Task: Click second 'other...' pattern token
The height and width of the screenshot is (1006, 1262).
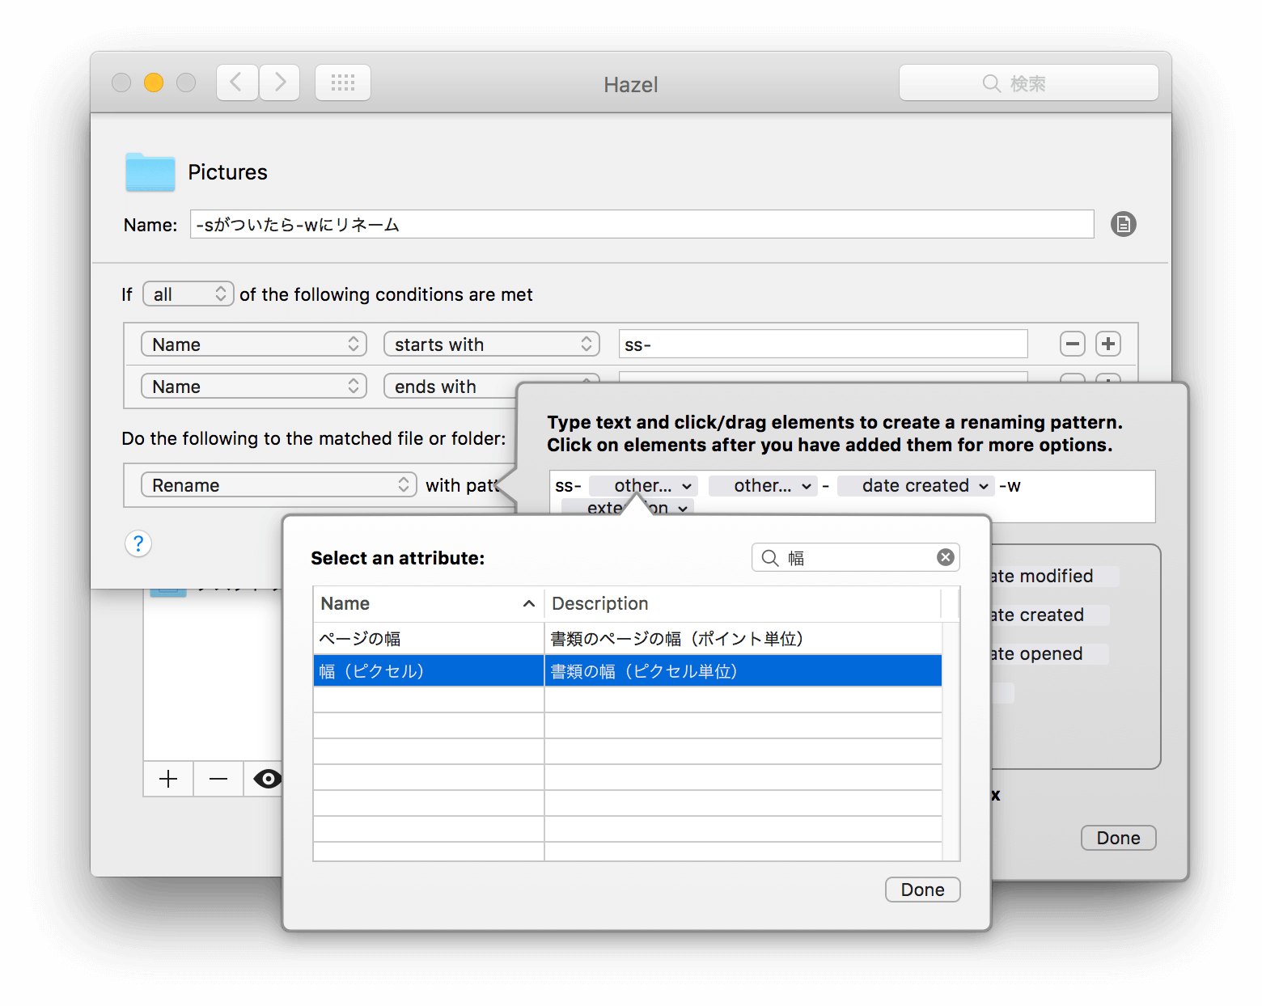Action: click(763, 485)
